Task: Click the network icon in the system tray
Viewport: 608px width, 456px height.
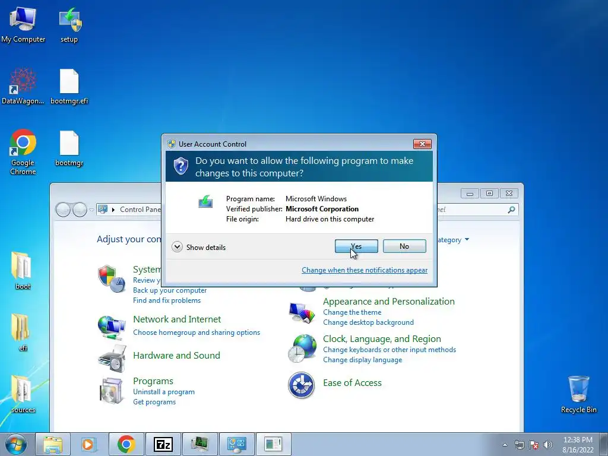Action: point(519,445)
